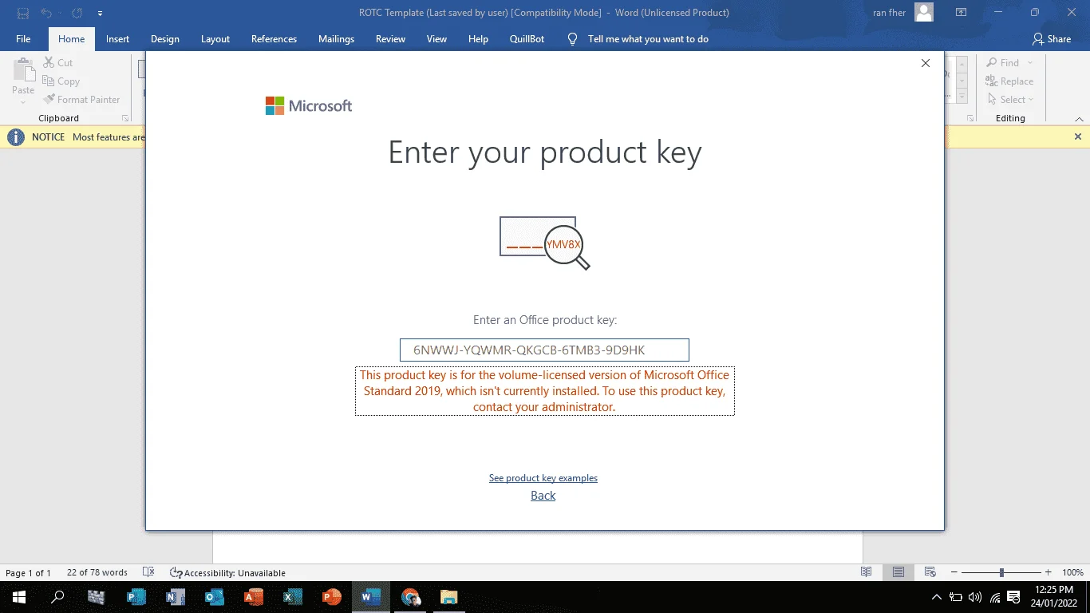
Task: Open Publisher from the taskbar
Action: (136, 597)
